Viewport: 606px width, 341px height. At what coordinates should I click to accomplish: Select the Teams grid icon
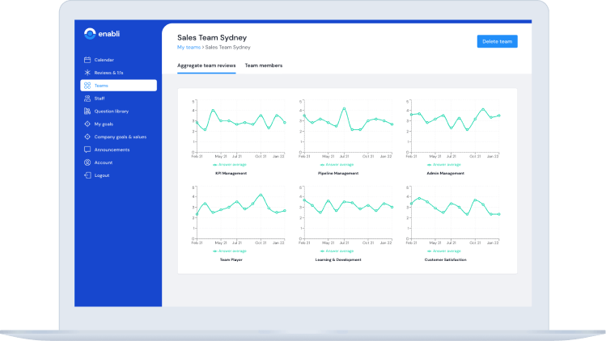click(x=87, y=86)
